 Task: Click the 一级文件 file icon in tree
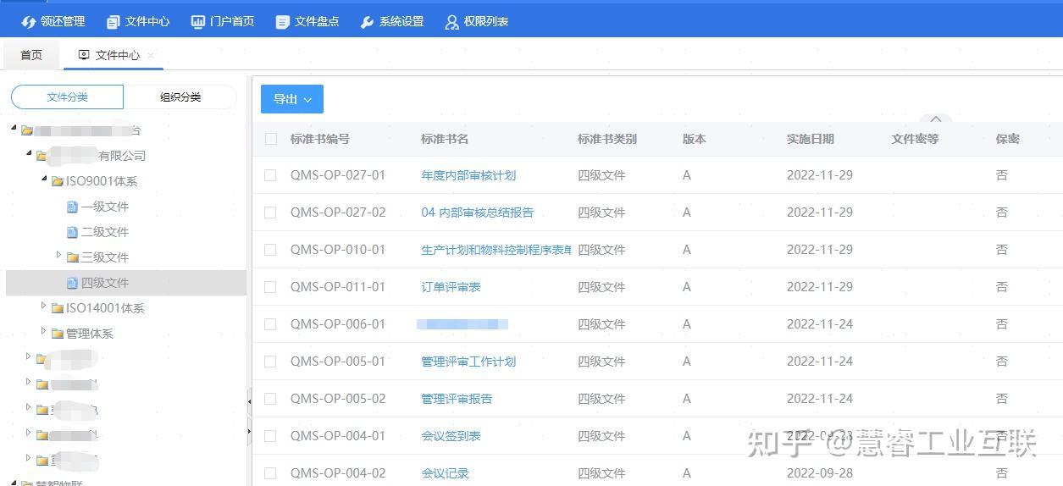(x=72, y=207)
